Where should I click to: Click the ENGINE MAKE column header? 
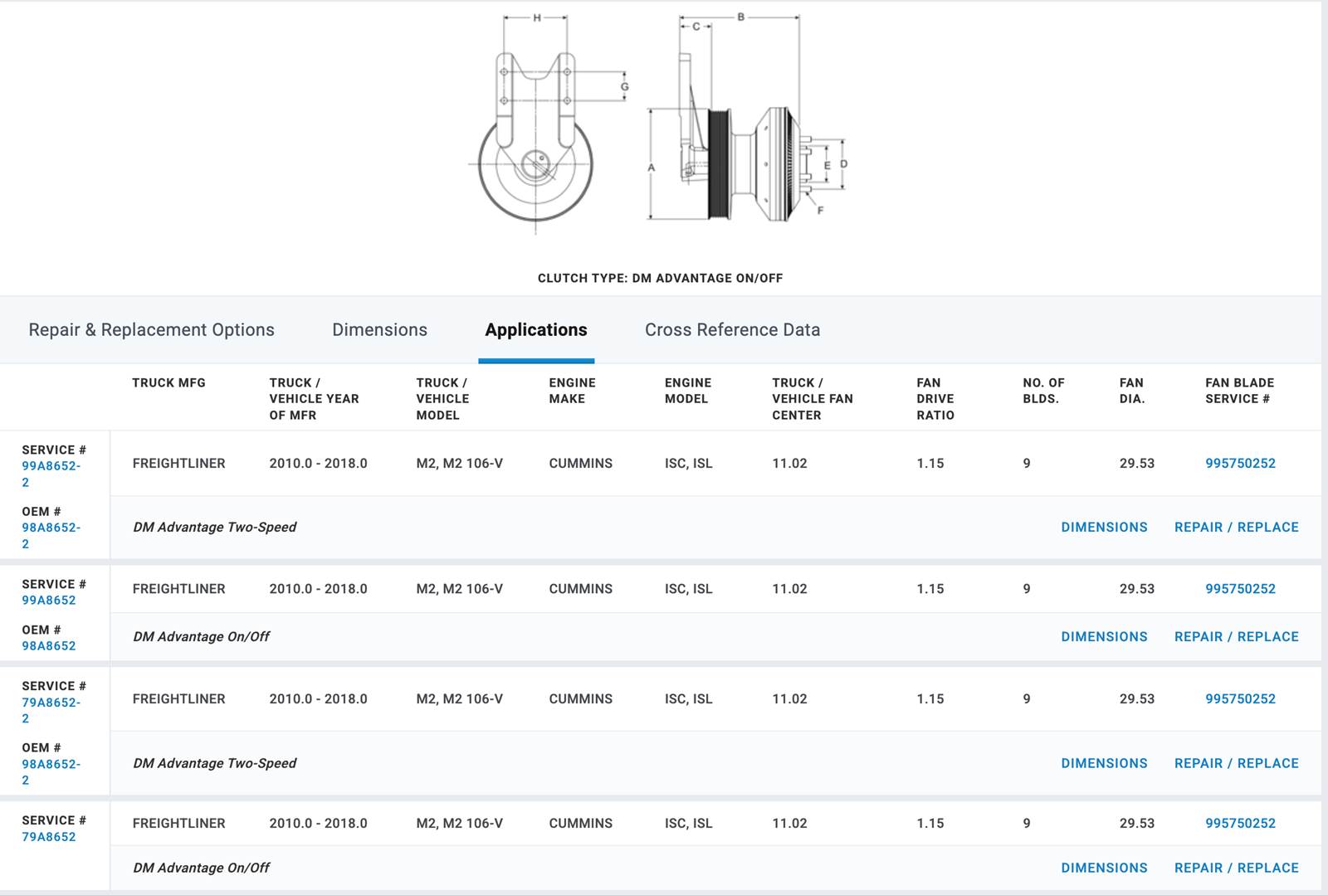[x=572, y=391]
